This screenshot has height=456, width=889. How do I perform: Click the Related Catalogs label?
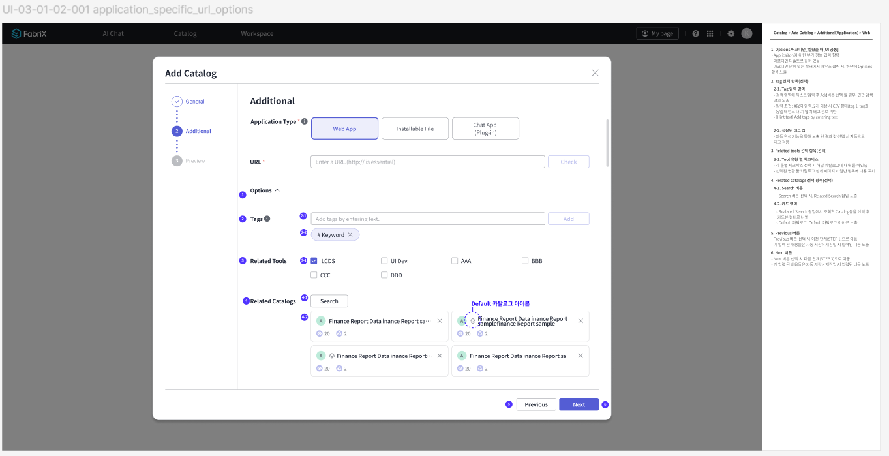[x=273, y=301]
